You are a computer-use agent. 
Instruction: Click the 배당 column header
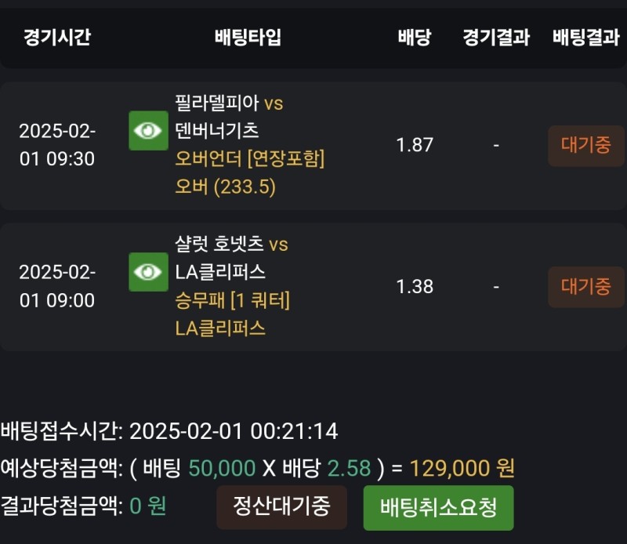(415, 37)
